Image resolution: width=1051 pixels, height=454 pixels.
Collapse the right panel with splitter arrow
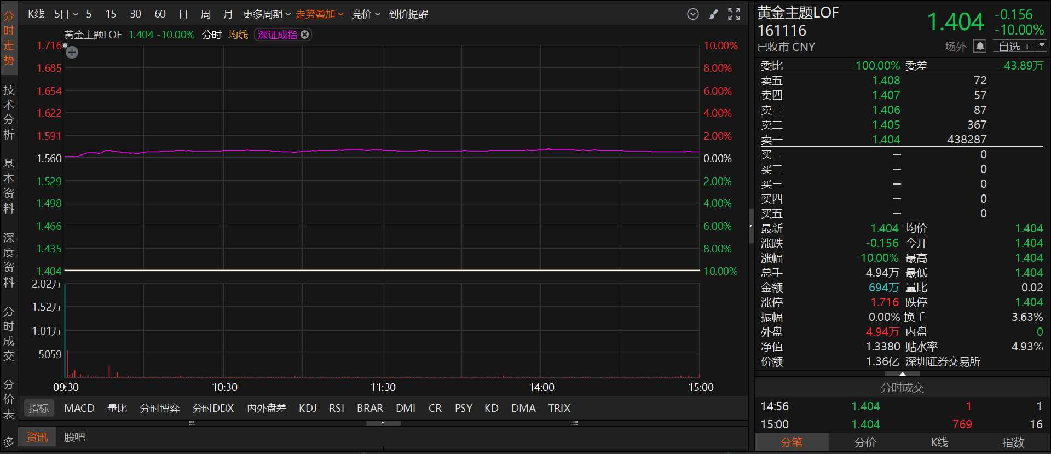pos(750,226)
